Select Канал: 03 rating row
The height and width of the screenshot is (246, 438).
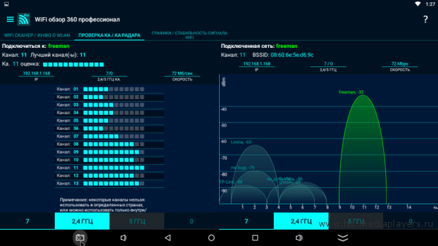pyautogui.click(x=109, y=105)
